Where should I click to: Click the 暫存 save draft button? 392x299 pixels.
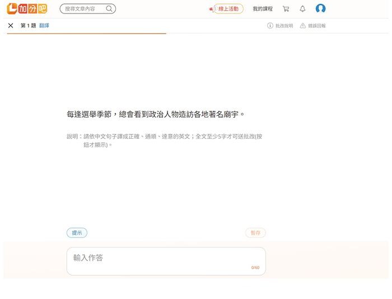pos(255,233)
